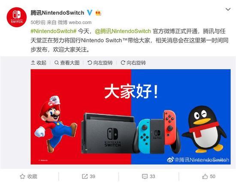Rotate the image left with 向左旋转

click(x=100, y=63)
